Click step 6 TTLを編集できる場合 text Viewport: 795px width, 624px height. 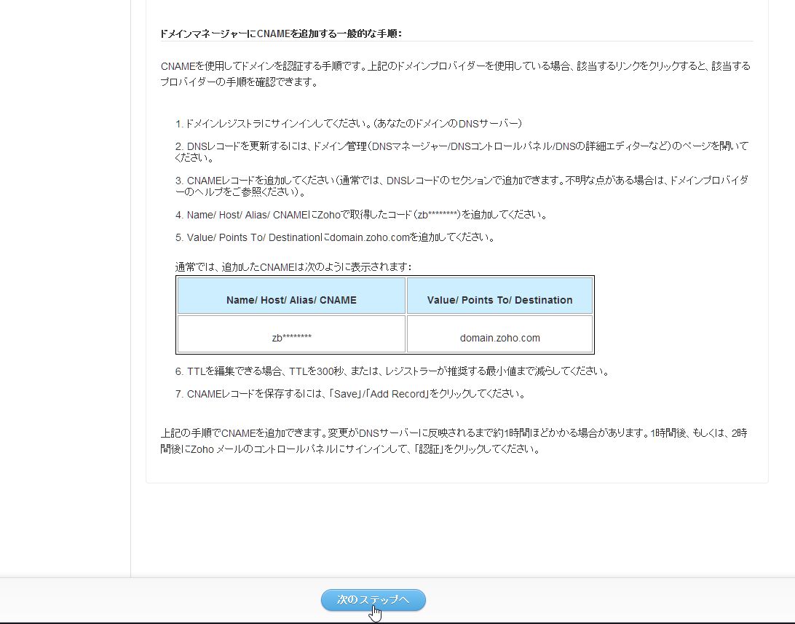point(392,371)
